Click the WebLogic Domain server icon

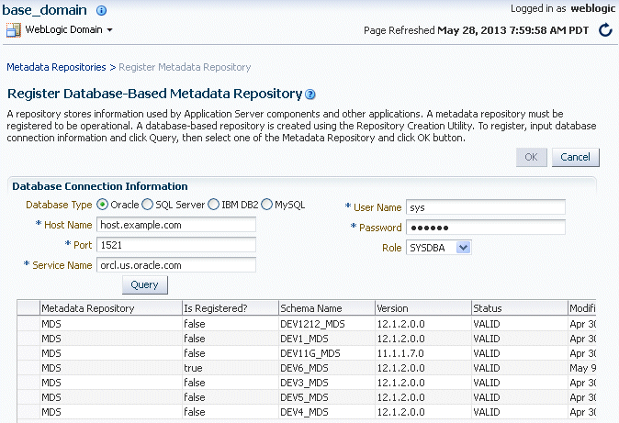coord(14,30)
